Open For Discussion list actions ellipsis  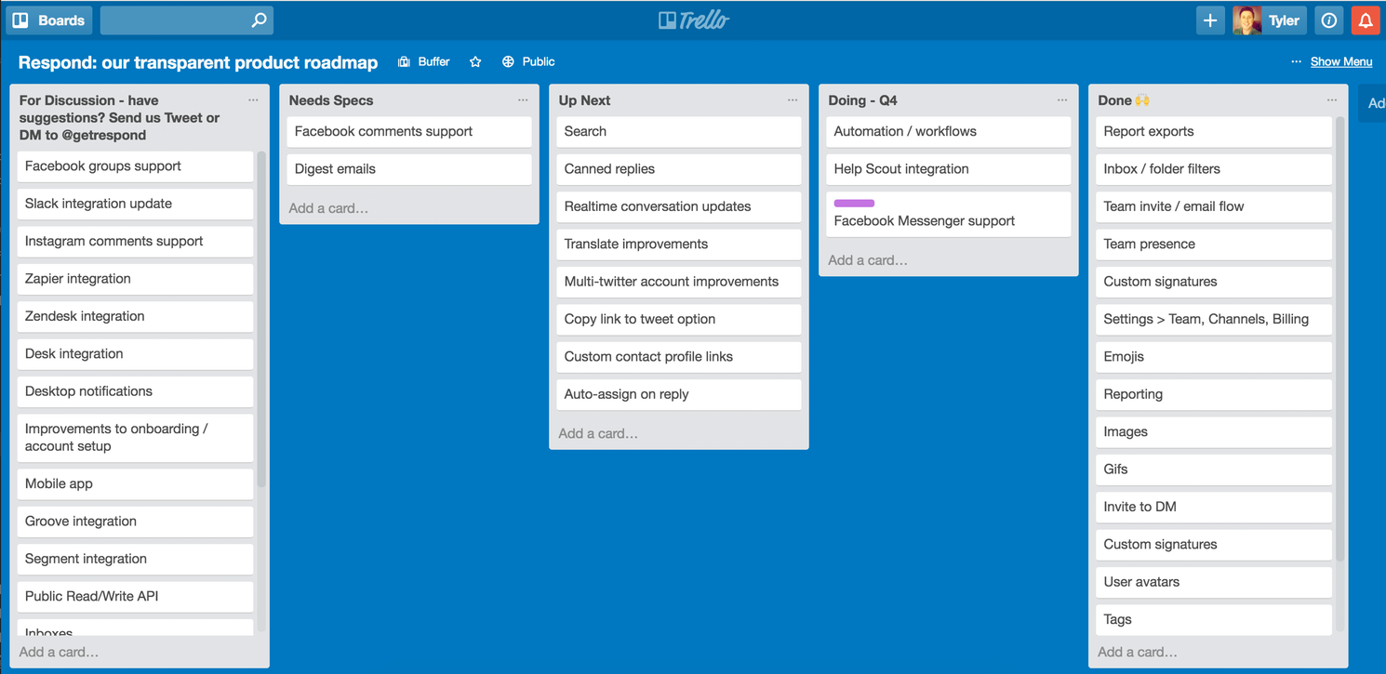coord(253,100)
